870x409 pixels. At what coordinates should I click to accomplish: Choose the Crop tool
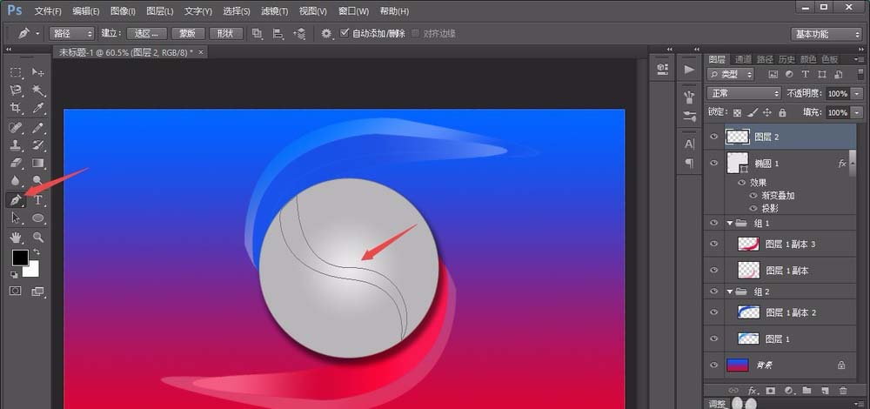tap(16, 109)
